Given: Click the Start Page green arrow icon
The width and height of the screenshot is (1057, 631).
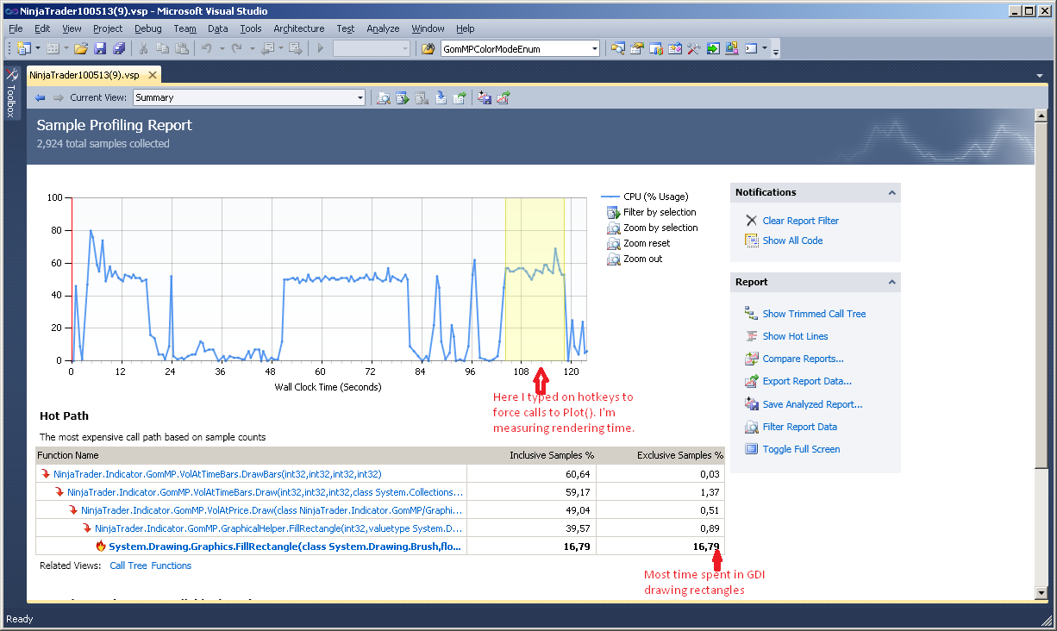Looking at the screenshot, I should [713, 49].
